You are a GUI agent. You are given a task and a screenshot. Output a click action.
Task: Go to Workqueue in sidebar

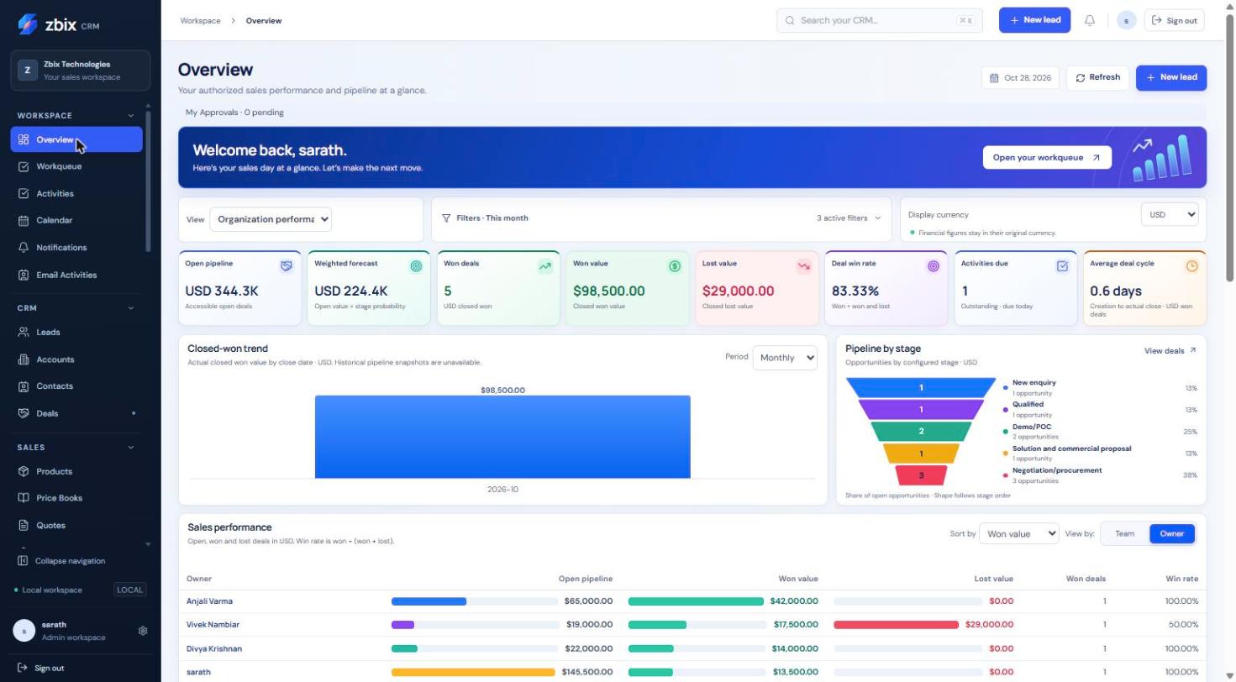click(x=76, y=166)
